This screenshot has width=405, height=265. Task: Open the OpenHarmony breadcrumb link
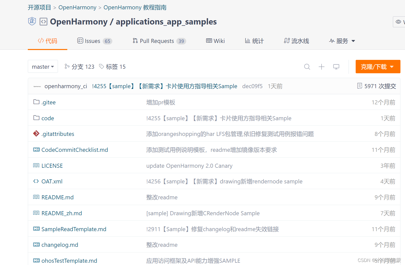(77, 8)
